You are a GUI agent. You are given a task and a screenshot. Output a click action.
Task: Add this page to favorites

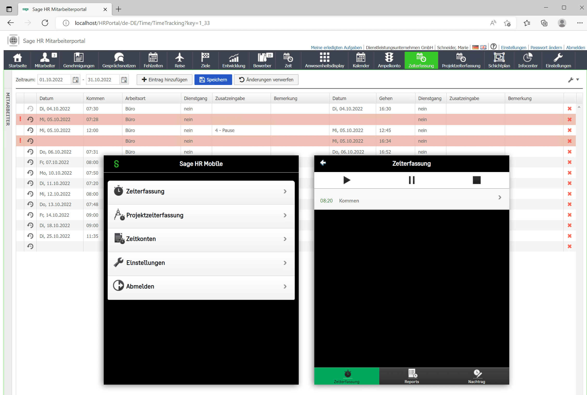(507, 23)
